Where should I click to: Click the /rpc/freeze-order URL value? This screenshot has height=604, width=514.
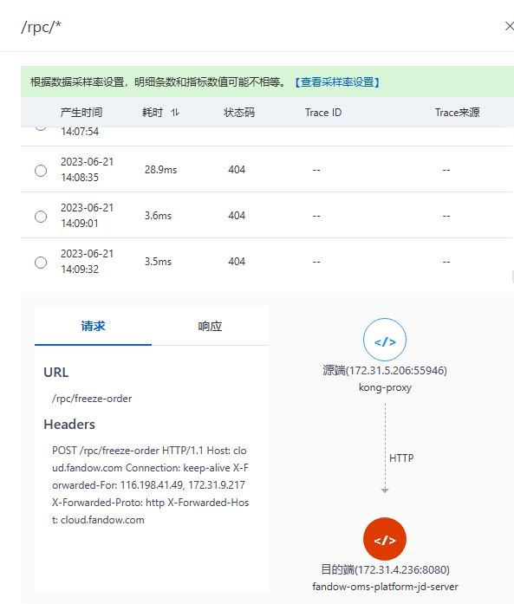click(92, 399)
